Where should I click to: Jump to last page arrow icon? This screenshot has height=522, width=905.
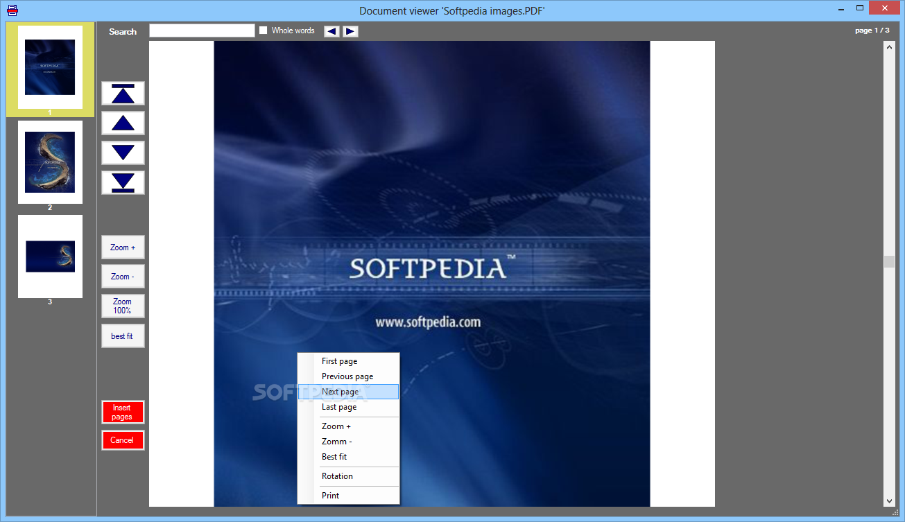click(x=123, y=182)
